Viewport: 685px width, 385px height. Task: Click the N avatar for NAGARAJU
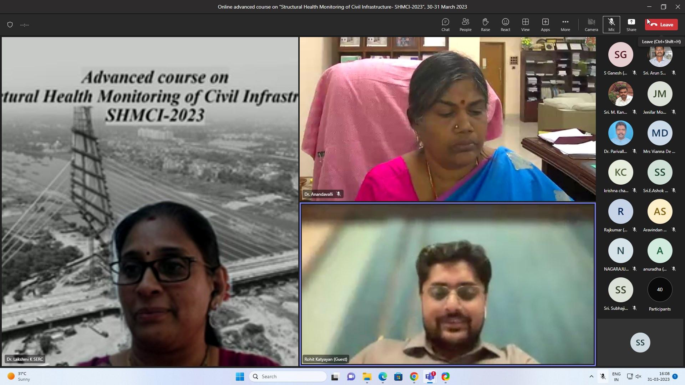[620, 251]
